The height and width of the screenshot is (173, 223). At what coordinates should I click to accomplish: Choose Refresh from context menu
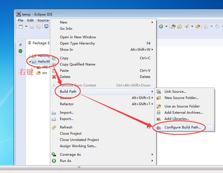103,127
